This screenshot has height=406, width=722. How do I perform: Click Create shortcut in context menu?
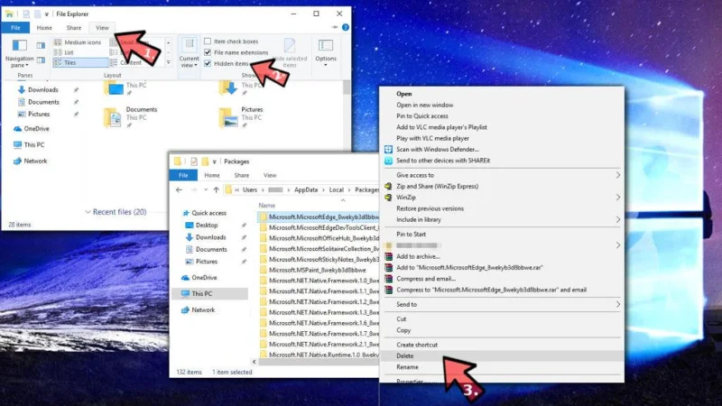417,345
